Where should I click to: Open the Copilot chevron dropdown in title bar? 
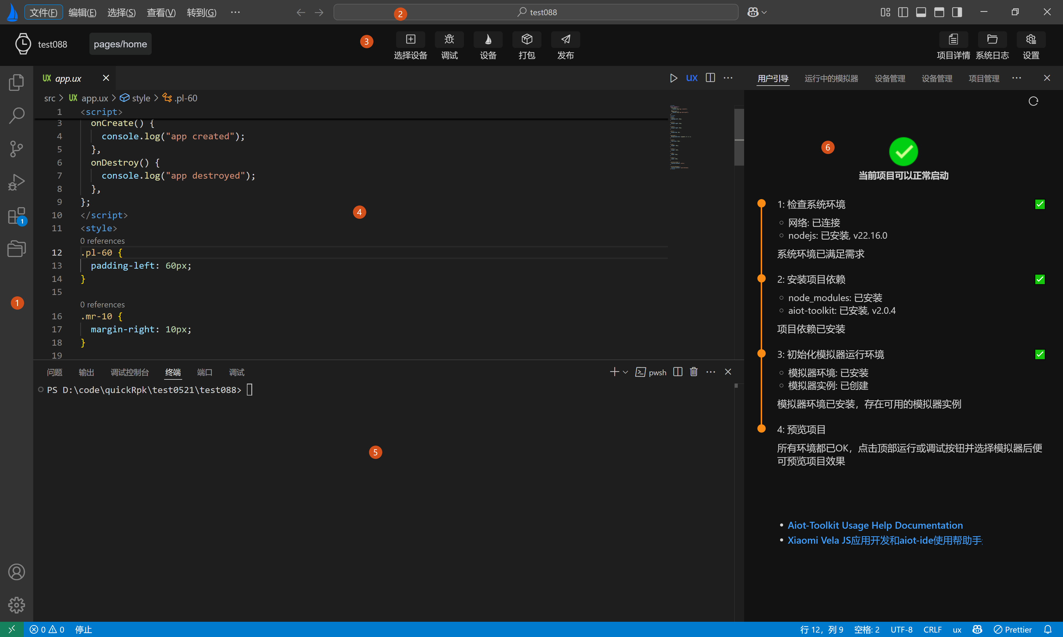[764, 12]
